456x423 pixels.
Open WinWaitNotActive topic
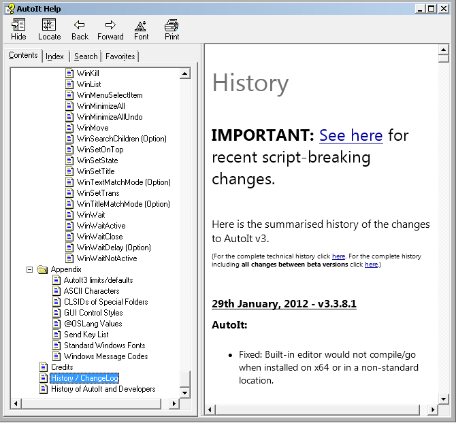tap(107, 258)
